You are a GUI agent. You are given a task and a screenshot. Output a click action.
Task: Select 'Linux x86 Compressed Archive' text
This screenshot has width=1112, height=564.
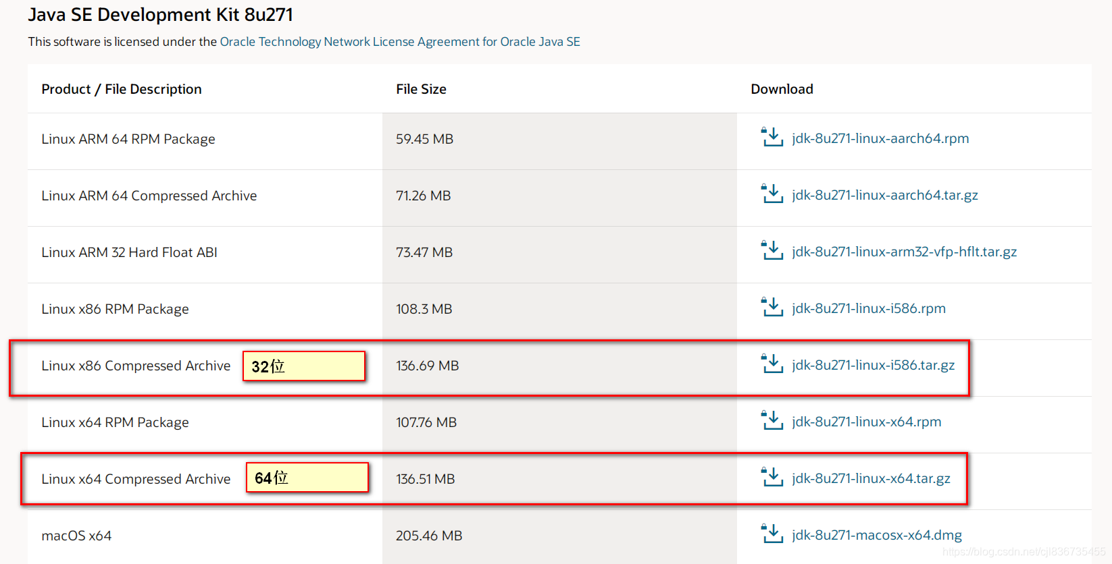pyautogui.click(x=136, y=366)
